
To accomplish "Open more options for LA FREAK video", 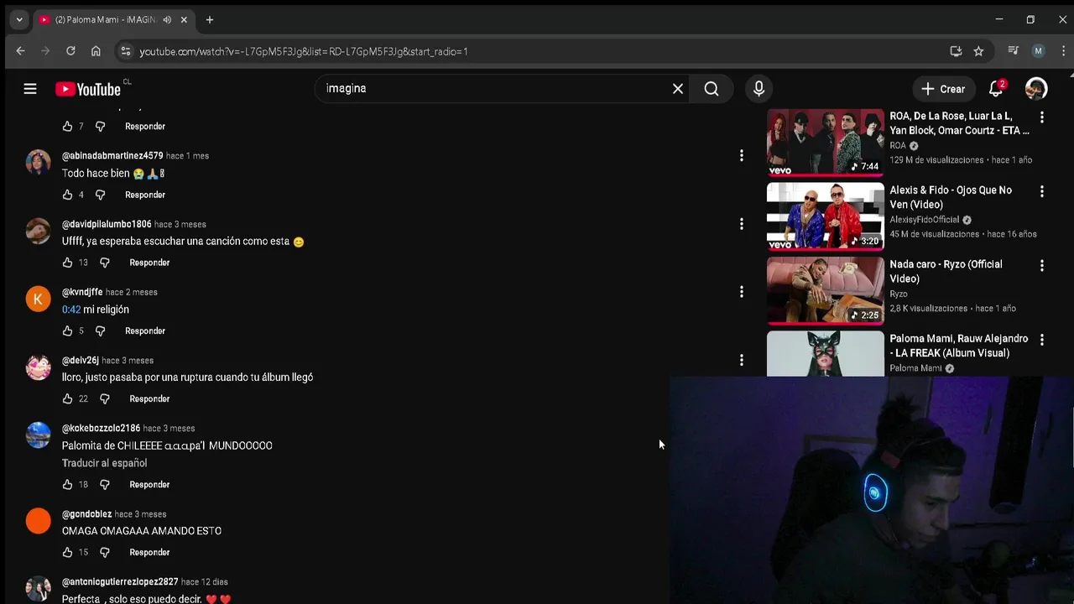I will click(x=1041, y=340).
